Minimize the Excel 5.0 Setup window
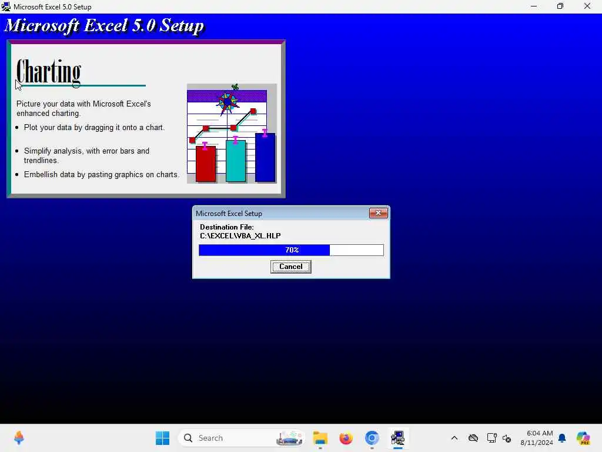Viewport: 602px width, 452px height. coord(534,6)
